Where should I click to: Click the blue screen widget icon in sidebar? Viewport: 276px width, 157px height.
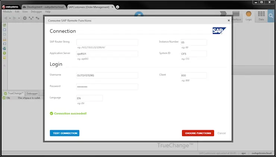pos(4,30)
